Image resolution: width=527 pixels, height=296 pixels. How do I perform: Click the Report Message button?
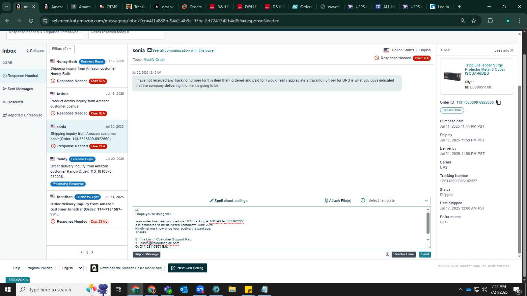pyautogui.click(x=147, y=254)
